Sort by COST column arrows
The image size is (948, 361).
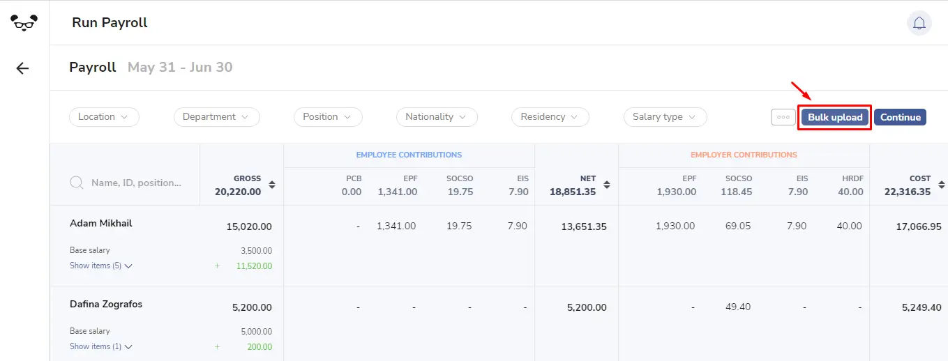pos(942,185)
